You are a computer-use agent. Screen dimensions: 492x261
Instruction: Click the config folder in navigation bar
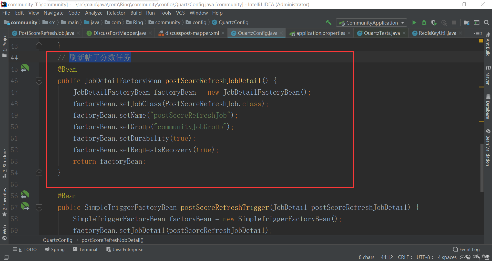click(196, 23)
